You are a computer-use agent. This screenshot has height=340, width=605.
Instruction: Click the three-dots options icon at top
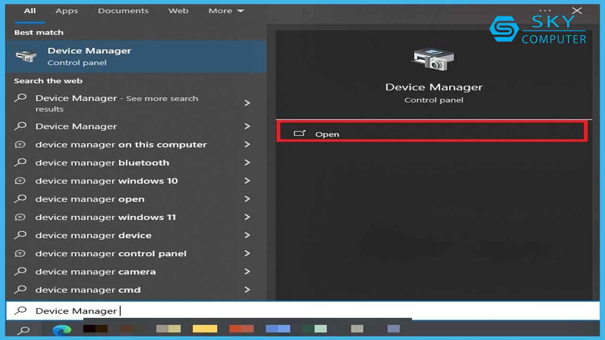coord(545,10)
